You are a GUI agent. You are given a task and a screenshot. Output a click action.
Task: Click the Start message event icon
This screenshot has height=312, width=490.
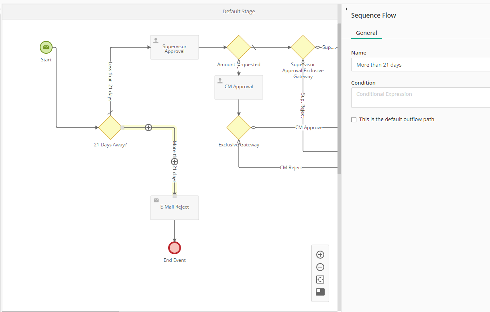coord(46,47)
